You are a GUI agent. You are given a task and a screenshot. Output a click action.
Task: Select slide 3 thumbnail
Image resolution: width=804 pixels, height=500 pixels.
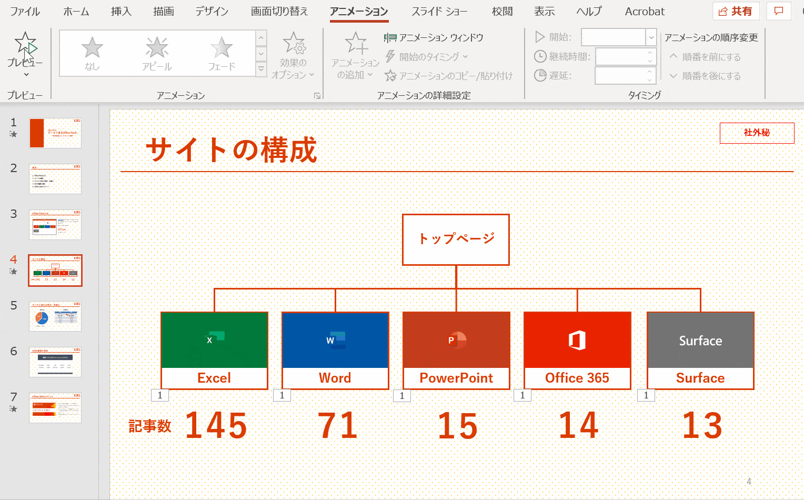pos(55,225)
